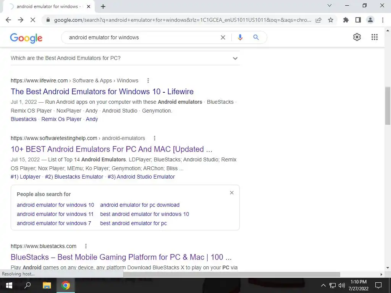Image resolution: width=391 pixels, height=293 pixels.
Task: Open the Andy sitelink
Action: click(x=92, y=119)
